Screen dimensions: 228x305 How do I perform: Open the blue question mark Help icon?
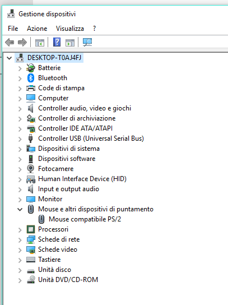click(x=57, y=42)
